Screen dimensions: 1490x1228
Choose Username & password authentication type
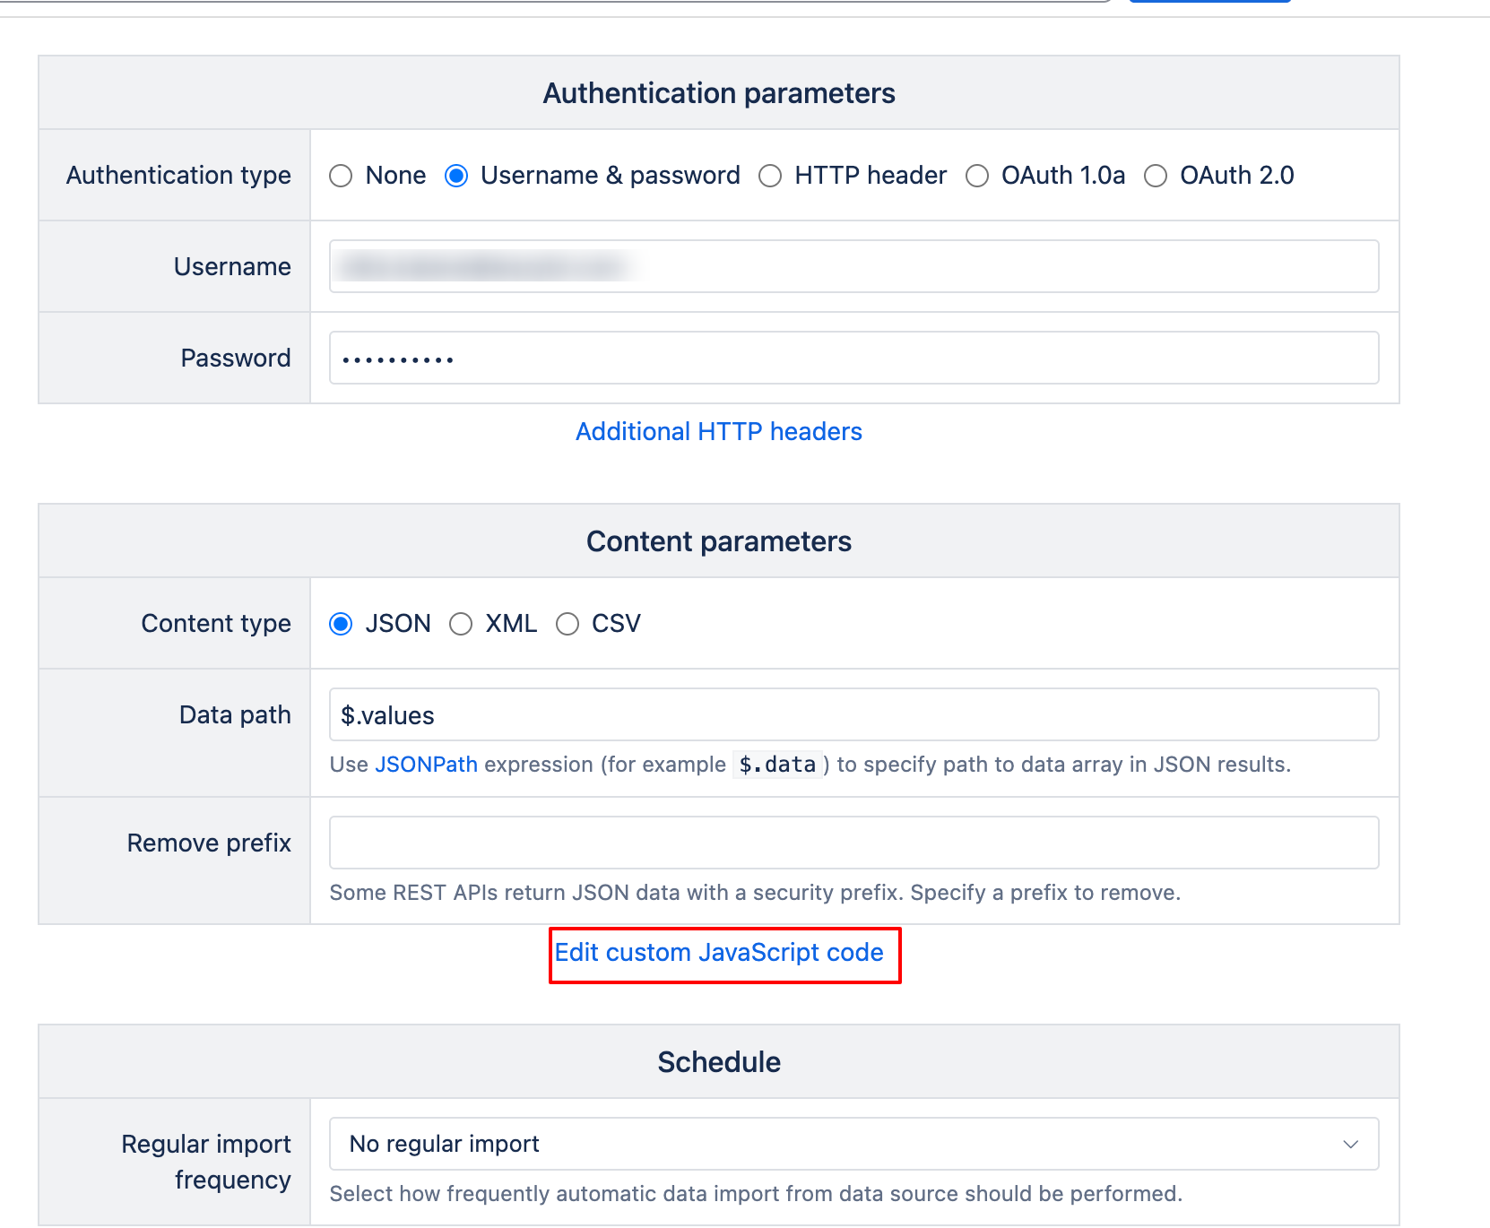click(456, 176)
